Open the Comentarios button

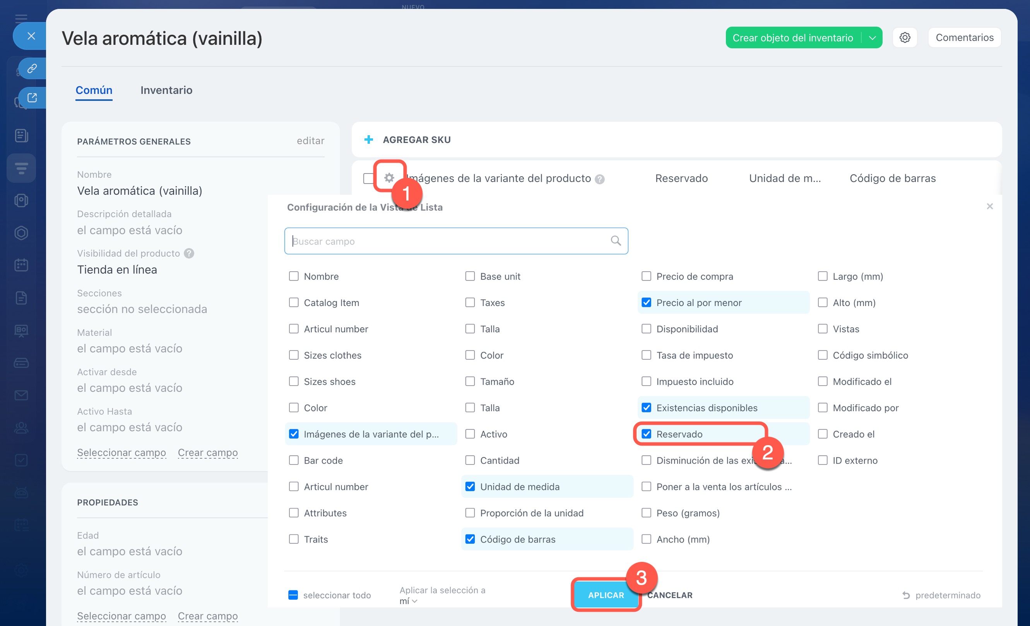pyautogui.click(x=964, y=37)
